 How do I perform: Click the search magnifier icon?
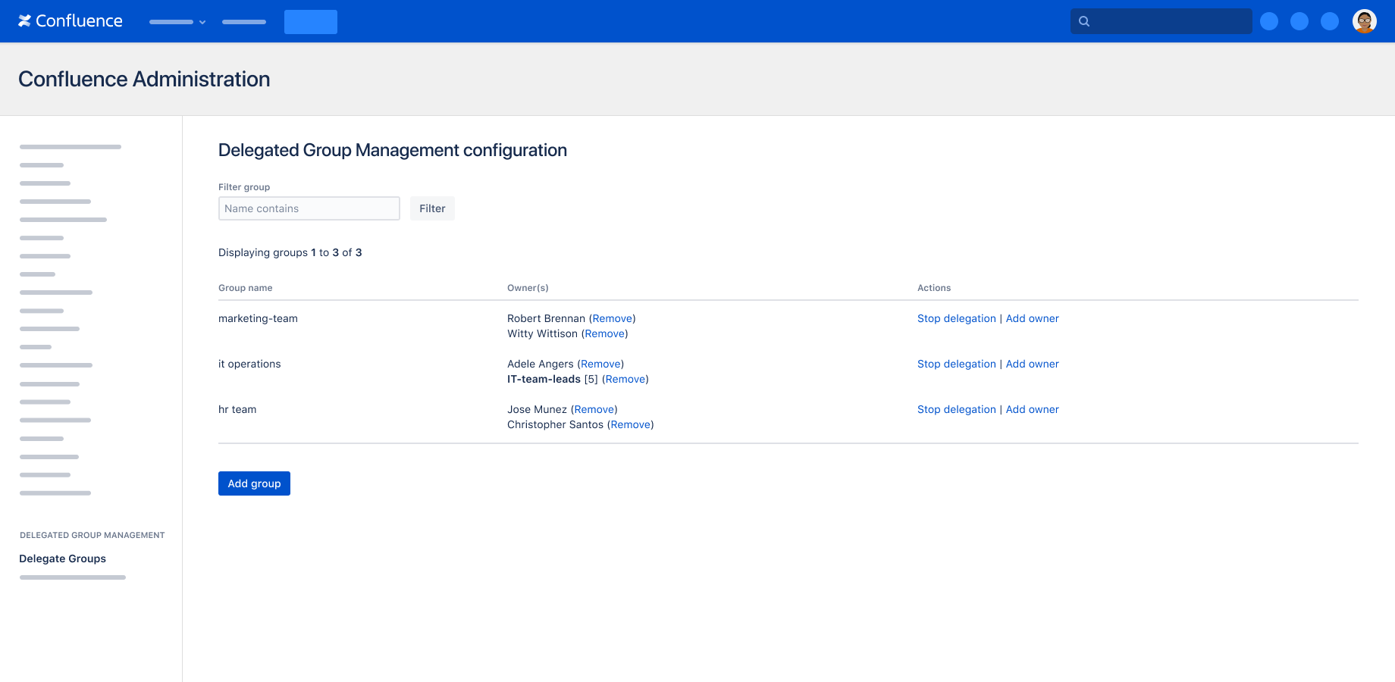[x=1083, y=20]
